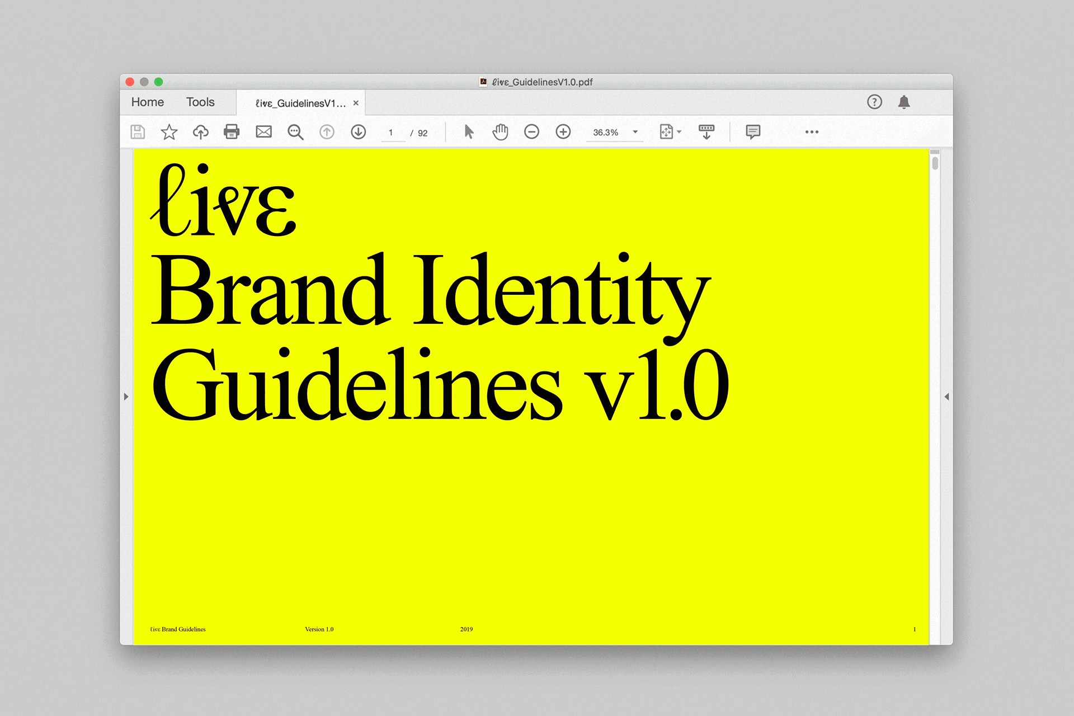Expand the left navigation pane
Image resolution: width=1074 pixels, height=716 pixels.
126,397
